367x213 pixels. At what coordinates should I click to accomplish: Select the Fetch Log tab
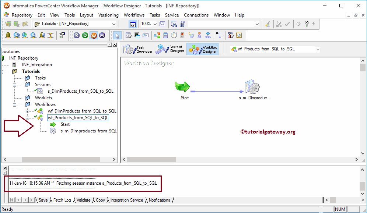(62, 200)
